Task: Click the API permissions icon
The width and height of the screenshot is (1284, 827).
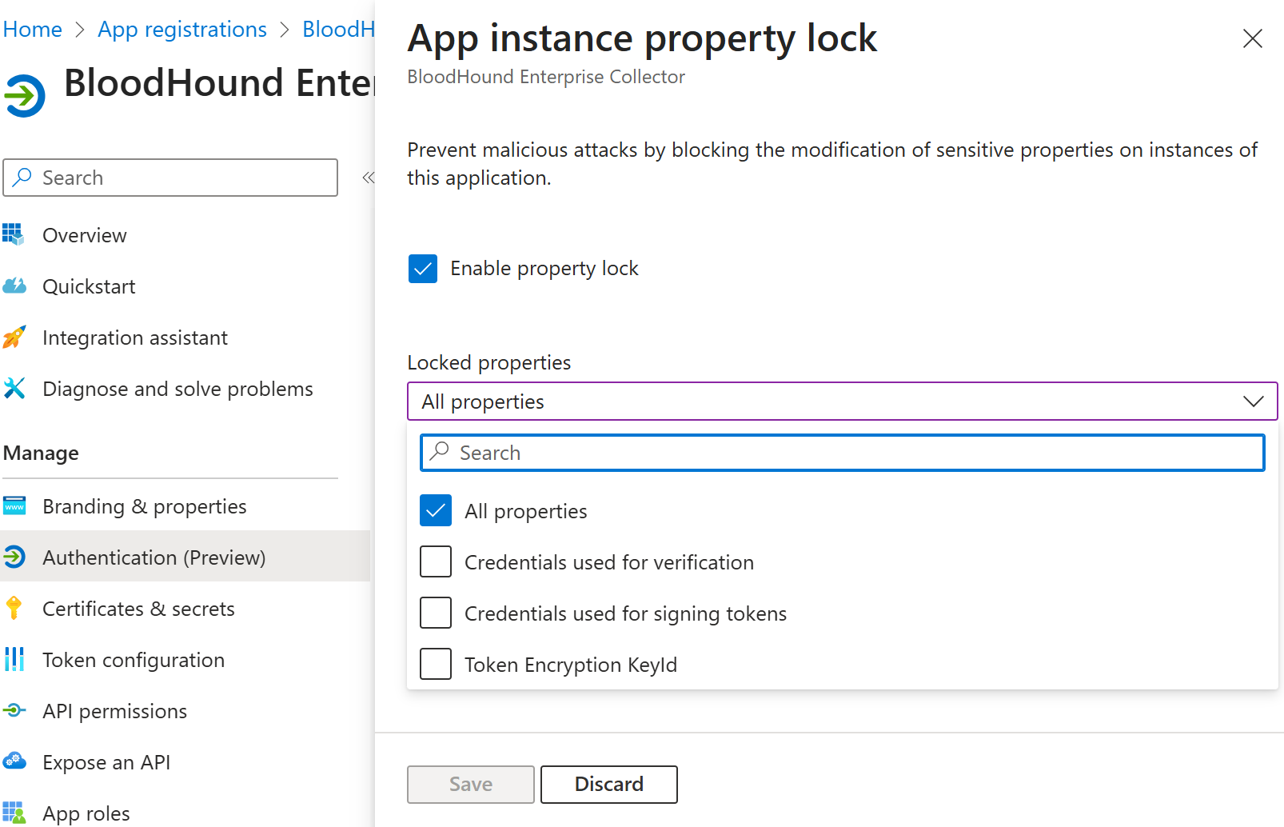Action: [x=14, y=710]
